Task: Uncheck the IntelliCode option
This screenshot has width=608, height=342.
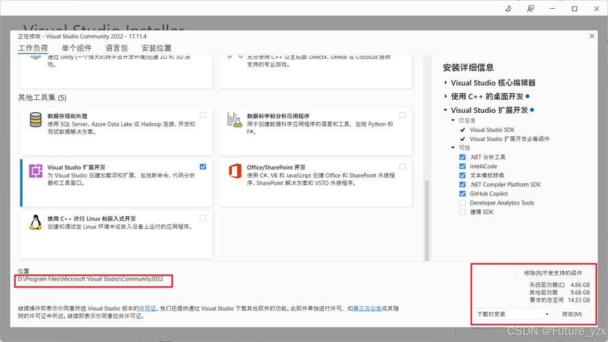Action: (x=462, y=166)
